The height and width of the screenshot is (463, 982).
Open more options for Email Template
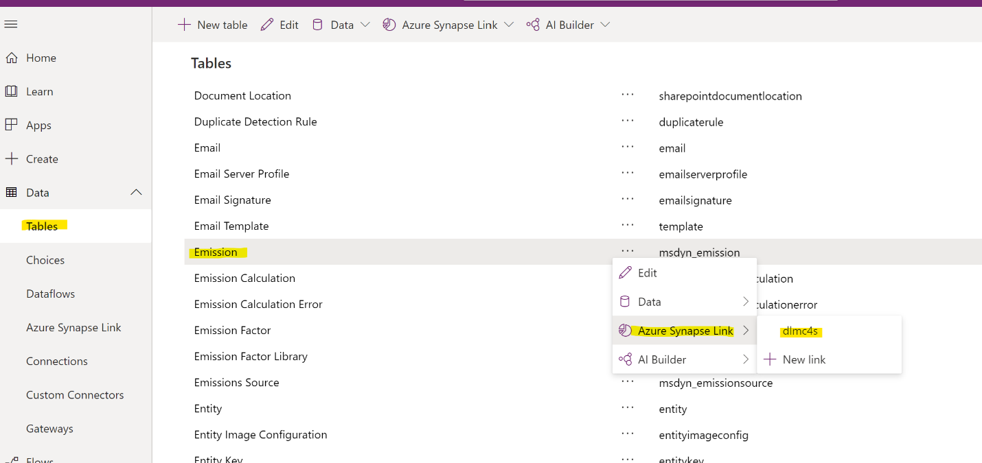pyautogui.click(x=628, y=225)
